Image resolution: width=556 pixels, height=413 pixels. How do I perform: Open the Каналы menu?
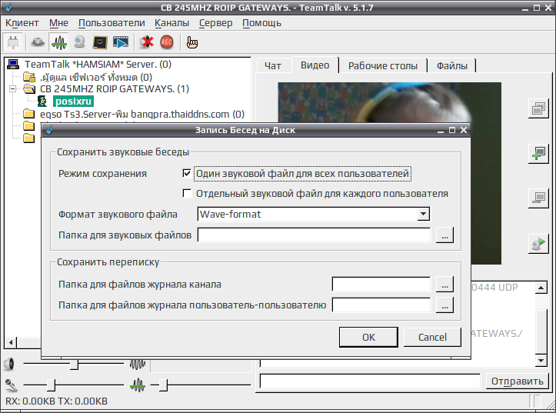pos(171,23)
